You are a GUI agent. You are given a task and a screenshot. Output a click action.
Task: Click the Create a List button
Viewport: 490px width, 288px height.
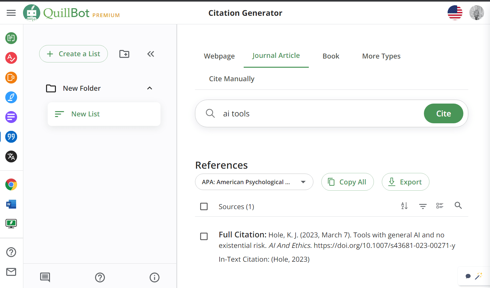[x=73, y=54]
